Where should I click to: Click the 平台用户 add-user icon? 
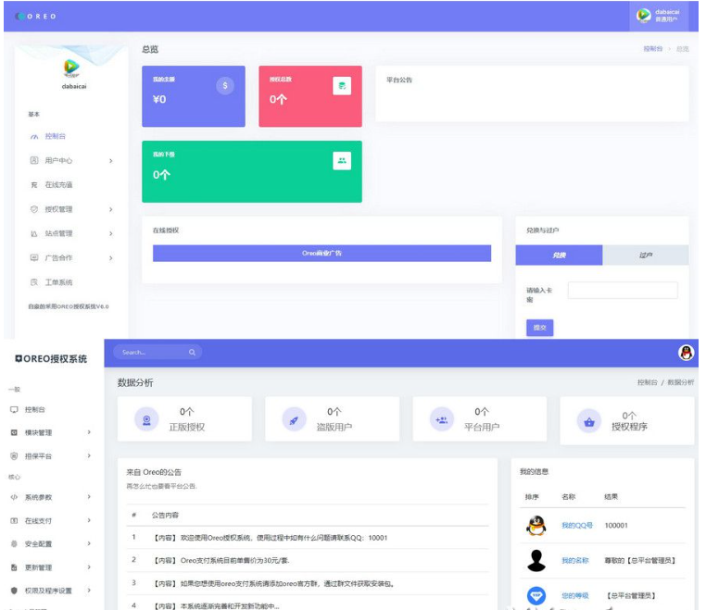coord(441,420)
